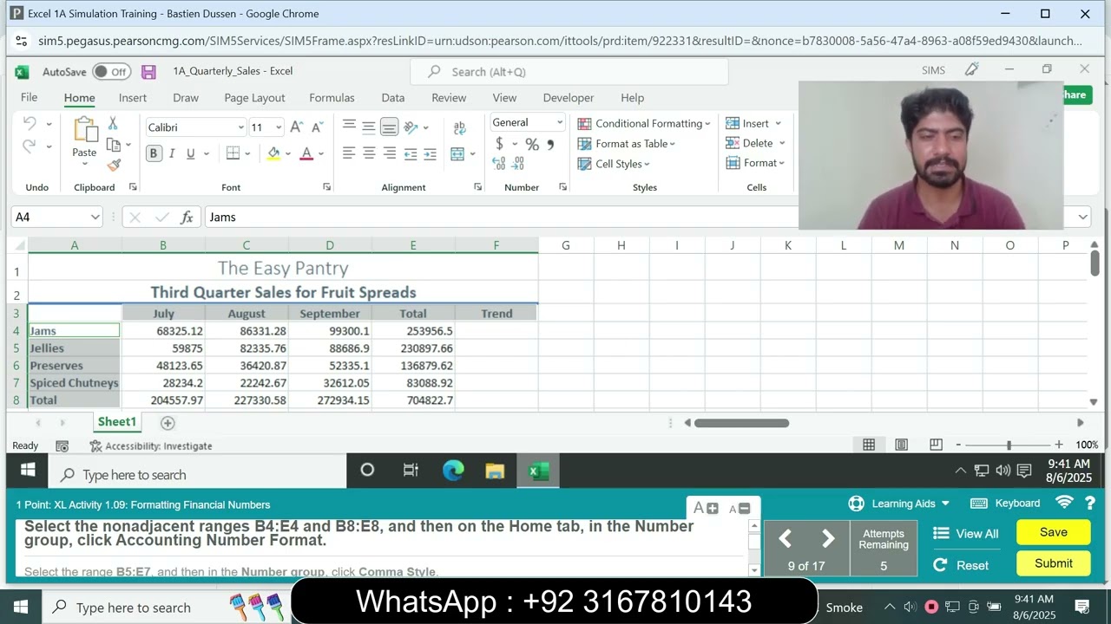
Task: Click the Wrap Text icon
Action: 459,127
